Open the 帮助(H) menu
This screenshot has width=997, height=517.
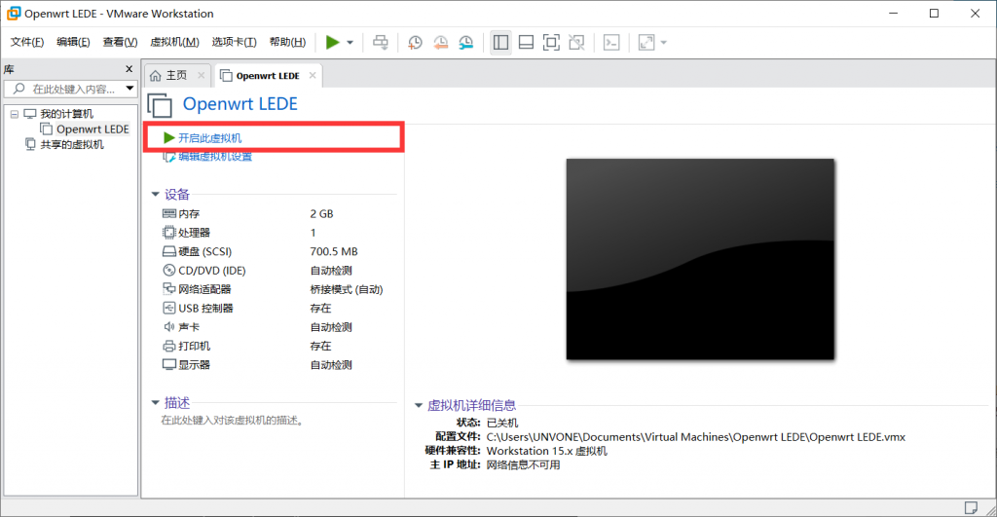click(287, 42)
